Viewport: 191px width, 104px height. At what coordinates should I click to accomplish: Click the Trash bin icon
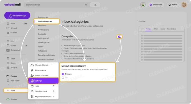[8, 59]
